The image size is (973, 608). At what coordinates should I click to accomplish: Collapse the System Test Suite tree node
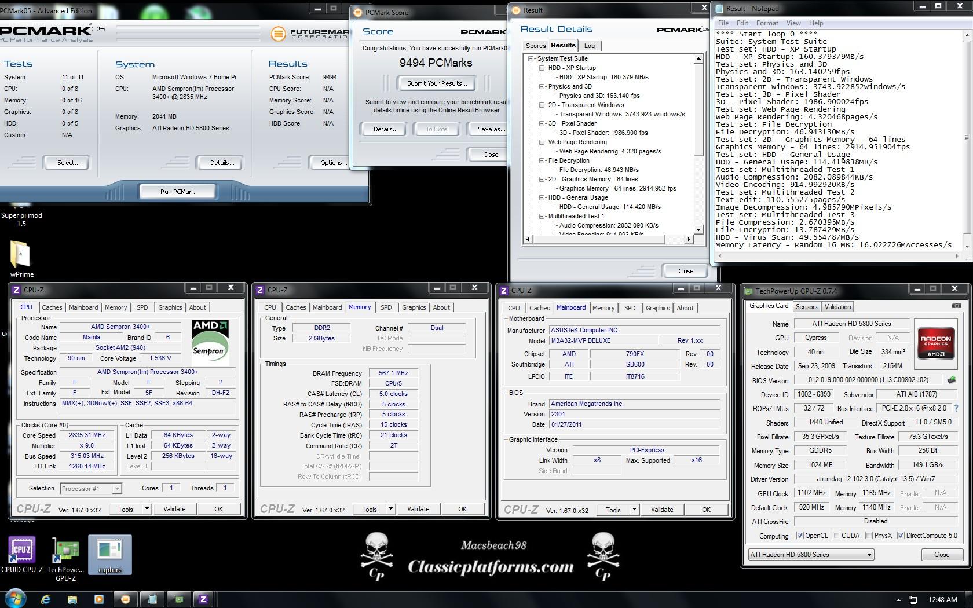(531, 58)
